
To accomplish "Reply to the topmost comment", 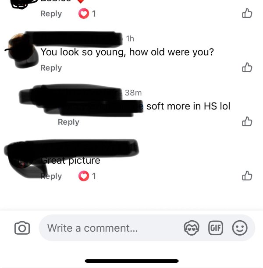I will point(51,14).
